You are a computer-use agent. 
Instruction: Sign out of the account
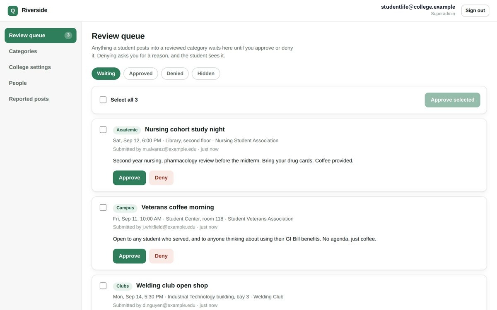(475, 11)
